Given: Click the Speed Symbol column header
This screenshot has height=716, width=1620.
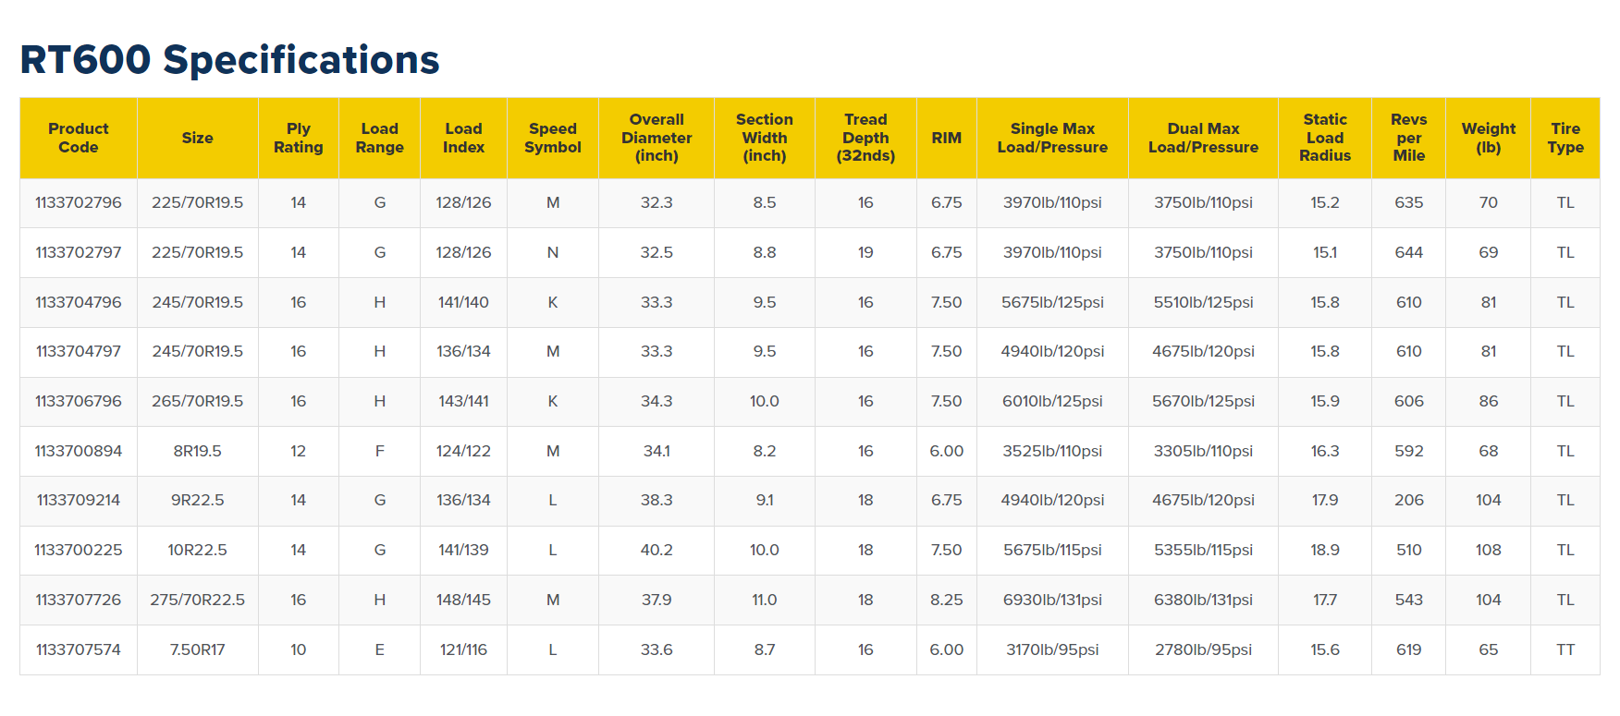Looking at the screenshot, I should (x=553, y=138).
